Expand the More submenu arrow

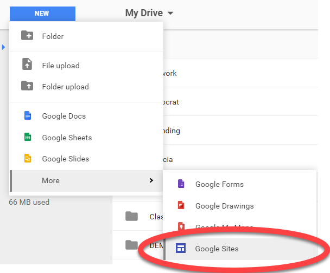pos(151,180)
